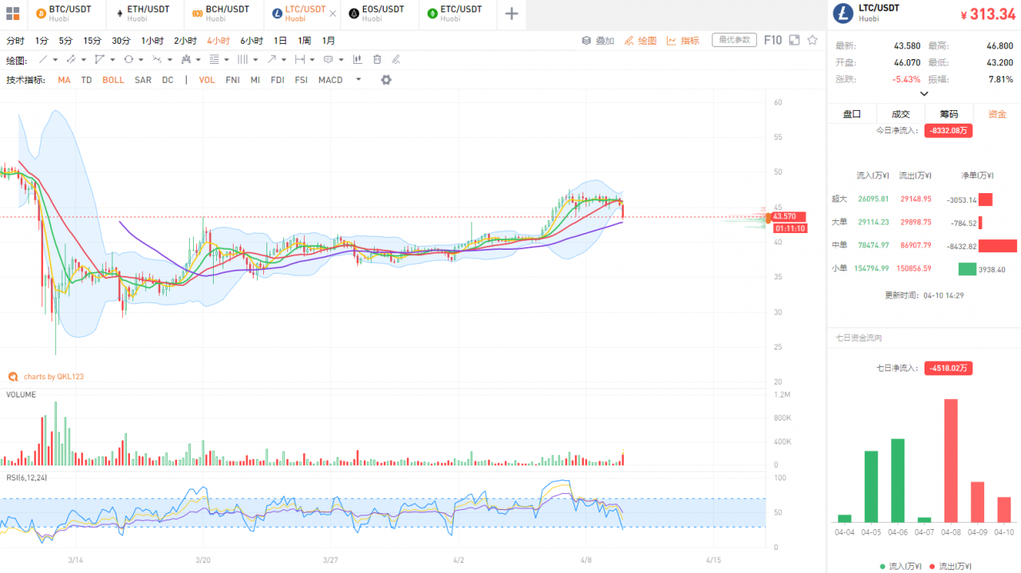This screenshot has width=1021, height=573.
Task: Toggle fullscreen chart view
Action: (x=794, y=40)
